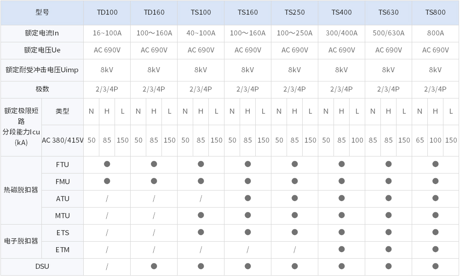Select the ETM slash mark for TS250

click(x=295, y=249)
